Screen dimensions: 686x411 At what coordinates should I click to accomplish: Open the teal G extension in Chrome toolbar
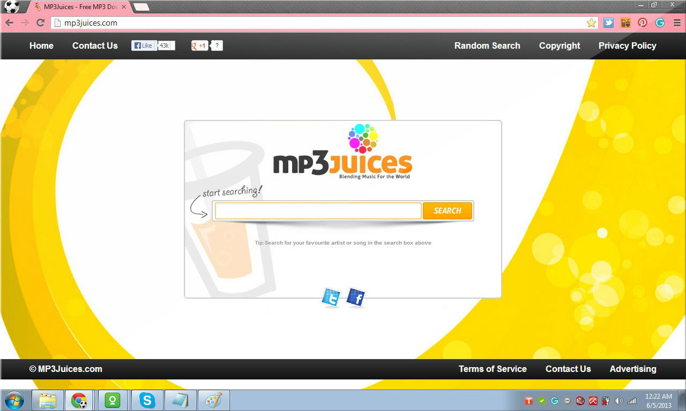pos(660,22)
